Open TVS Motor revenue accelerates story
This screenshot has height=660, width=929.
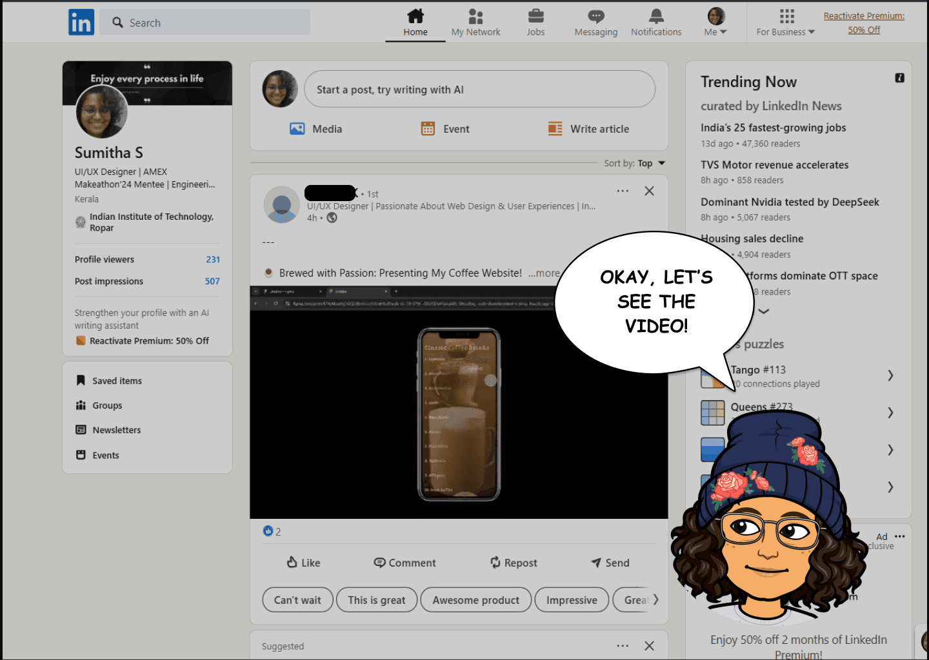[775, 165]
